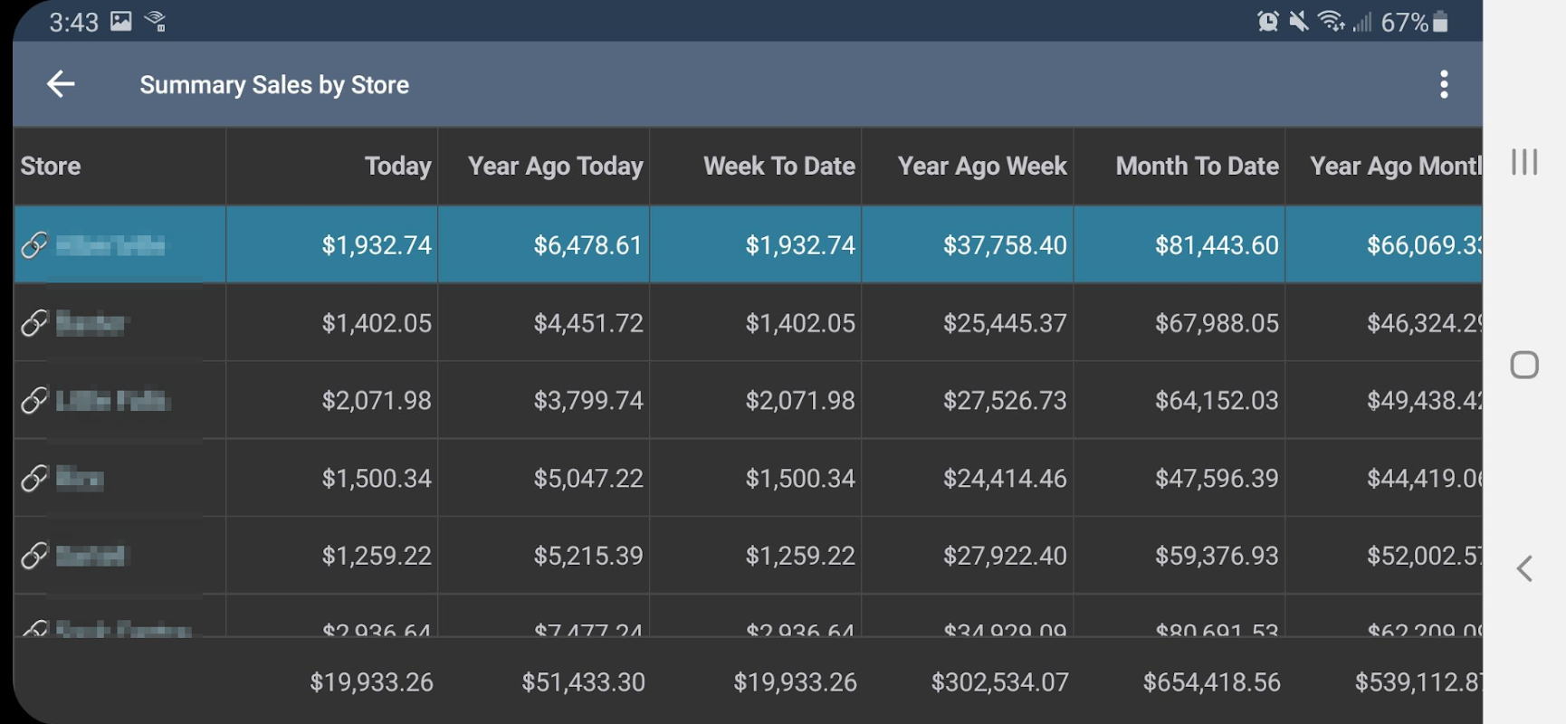Tap the back arrow in header
This screenshot has width=1566, height=724.
[61, 84]
